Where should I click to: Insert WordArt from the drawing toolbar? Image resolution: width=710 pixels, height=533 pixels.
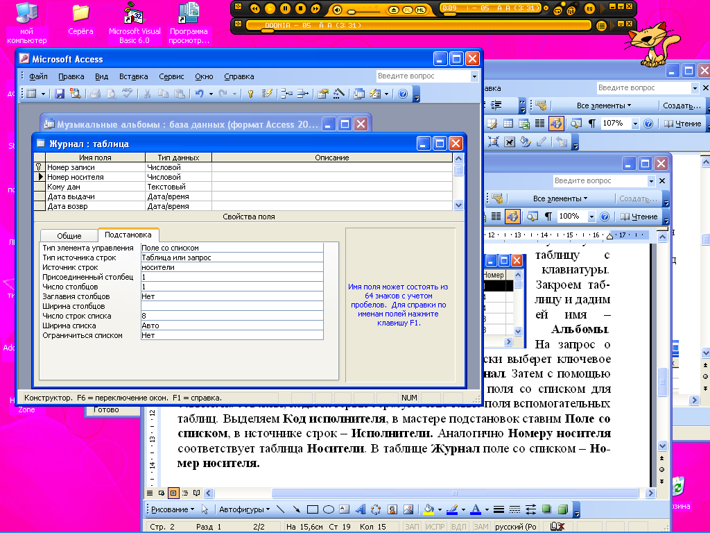pos(361,509)
